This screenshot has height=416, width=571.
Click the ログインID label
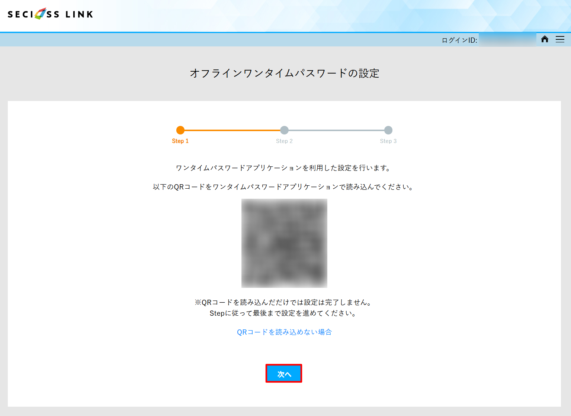point(459,40)
